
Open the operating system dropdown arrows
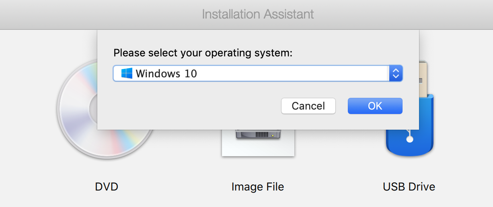[x=396, y=74]
